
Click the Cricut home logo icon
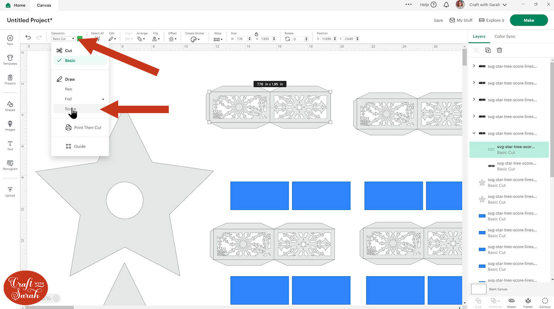(x=8, y=5)
